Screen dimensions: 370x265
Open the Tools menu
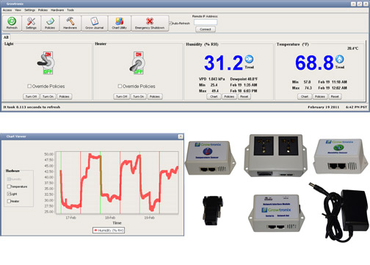pyautogui.click(x=70, y=10)
